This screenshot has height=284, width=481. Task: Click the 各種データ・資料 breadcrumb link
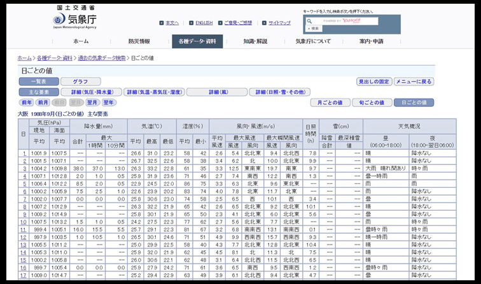[55, 58]
